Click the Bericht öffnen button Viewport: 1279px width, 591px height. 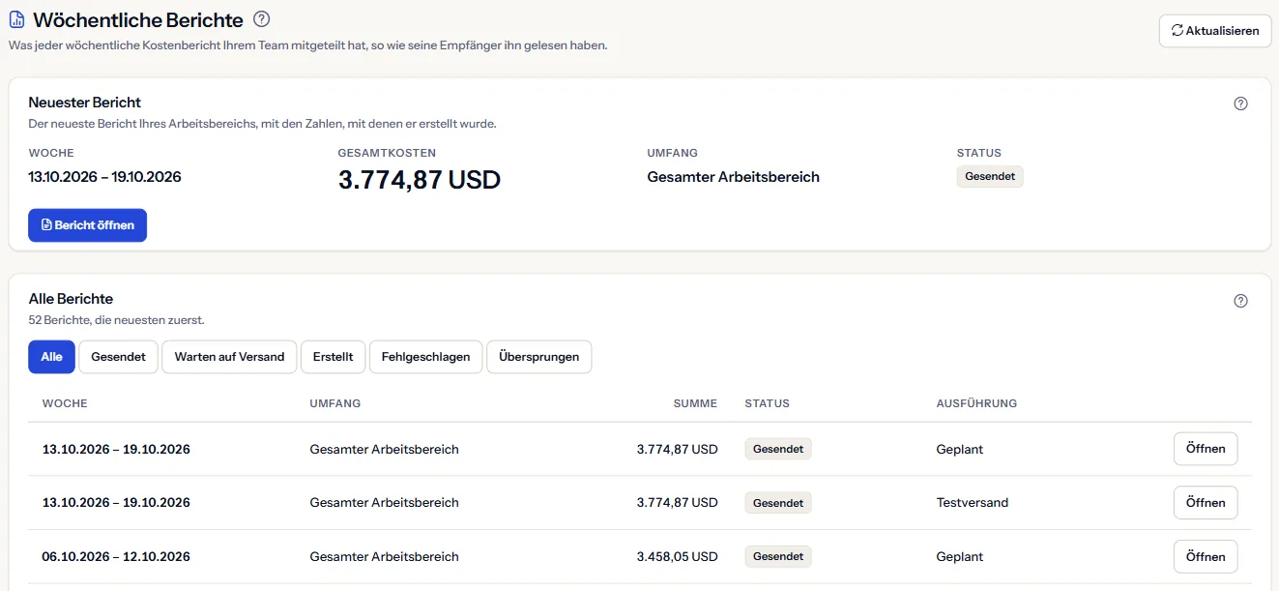(x=87, y=225)
